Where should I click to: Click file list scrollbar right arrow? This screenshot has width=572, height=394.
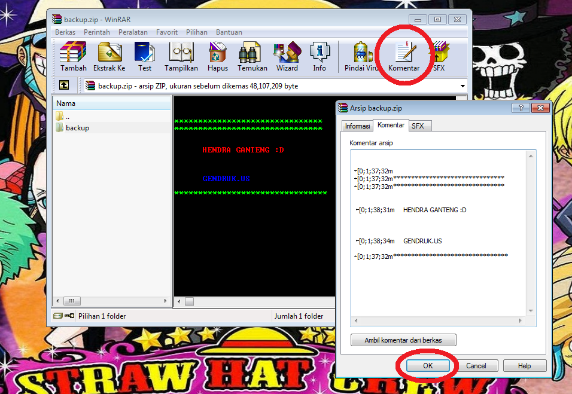tap(165, 301)
